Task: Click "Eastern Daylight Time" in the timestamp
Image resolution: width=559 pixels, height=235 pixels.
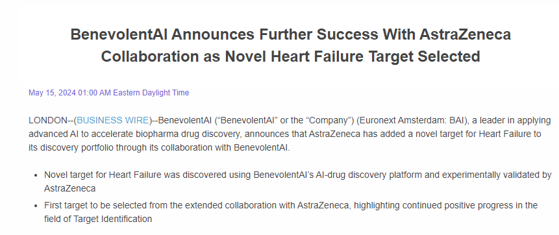Action: (151, 93)
